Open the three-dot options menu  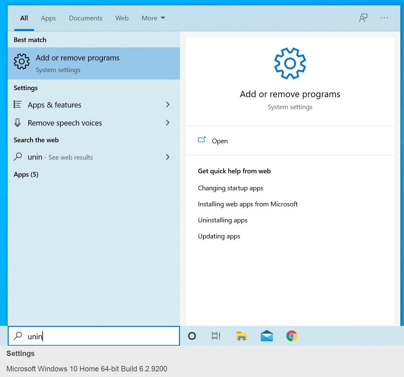[384, 18]
